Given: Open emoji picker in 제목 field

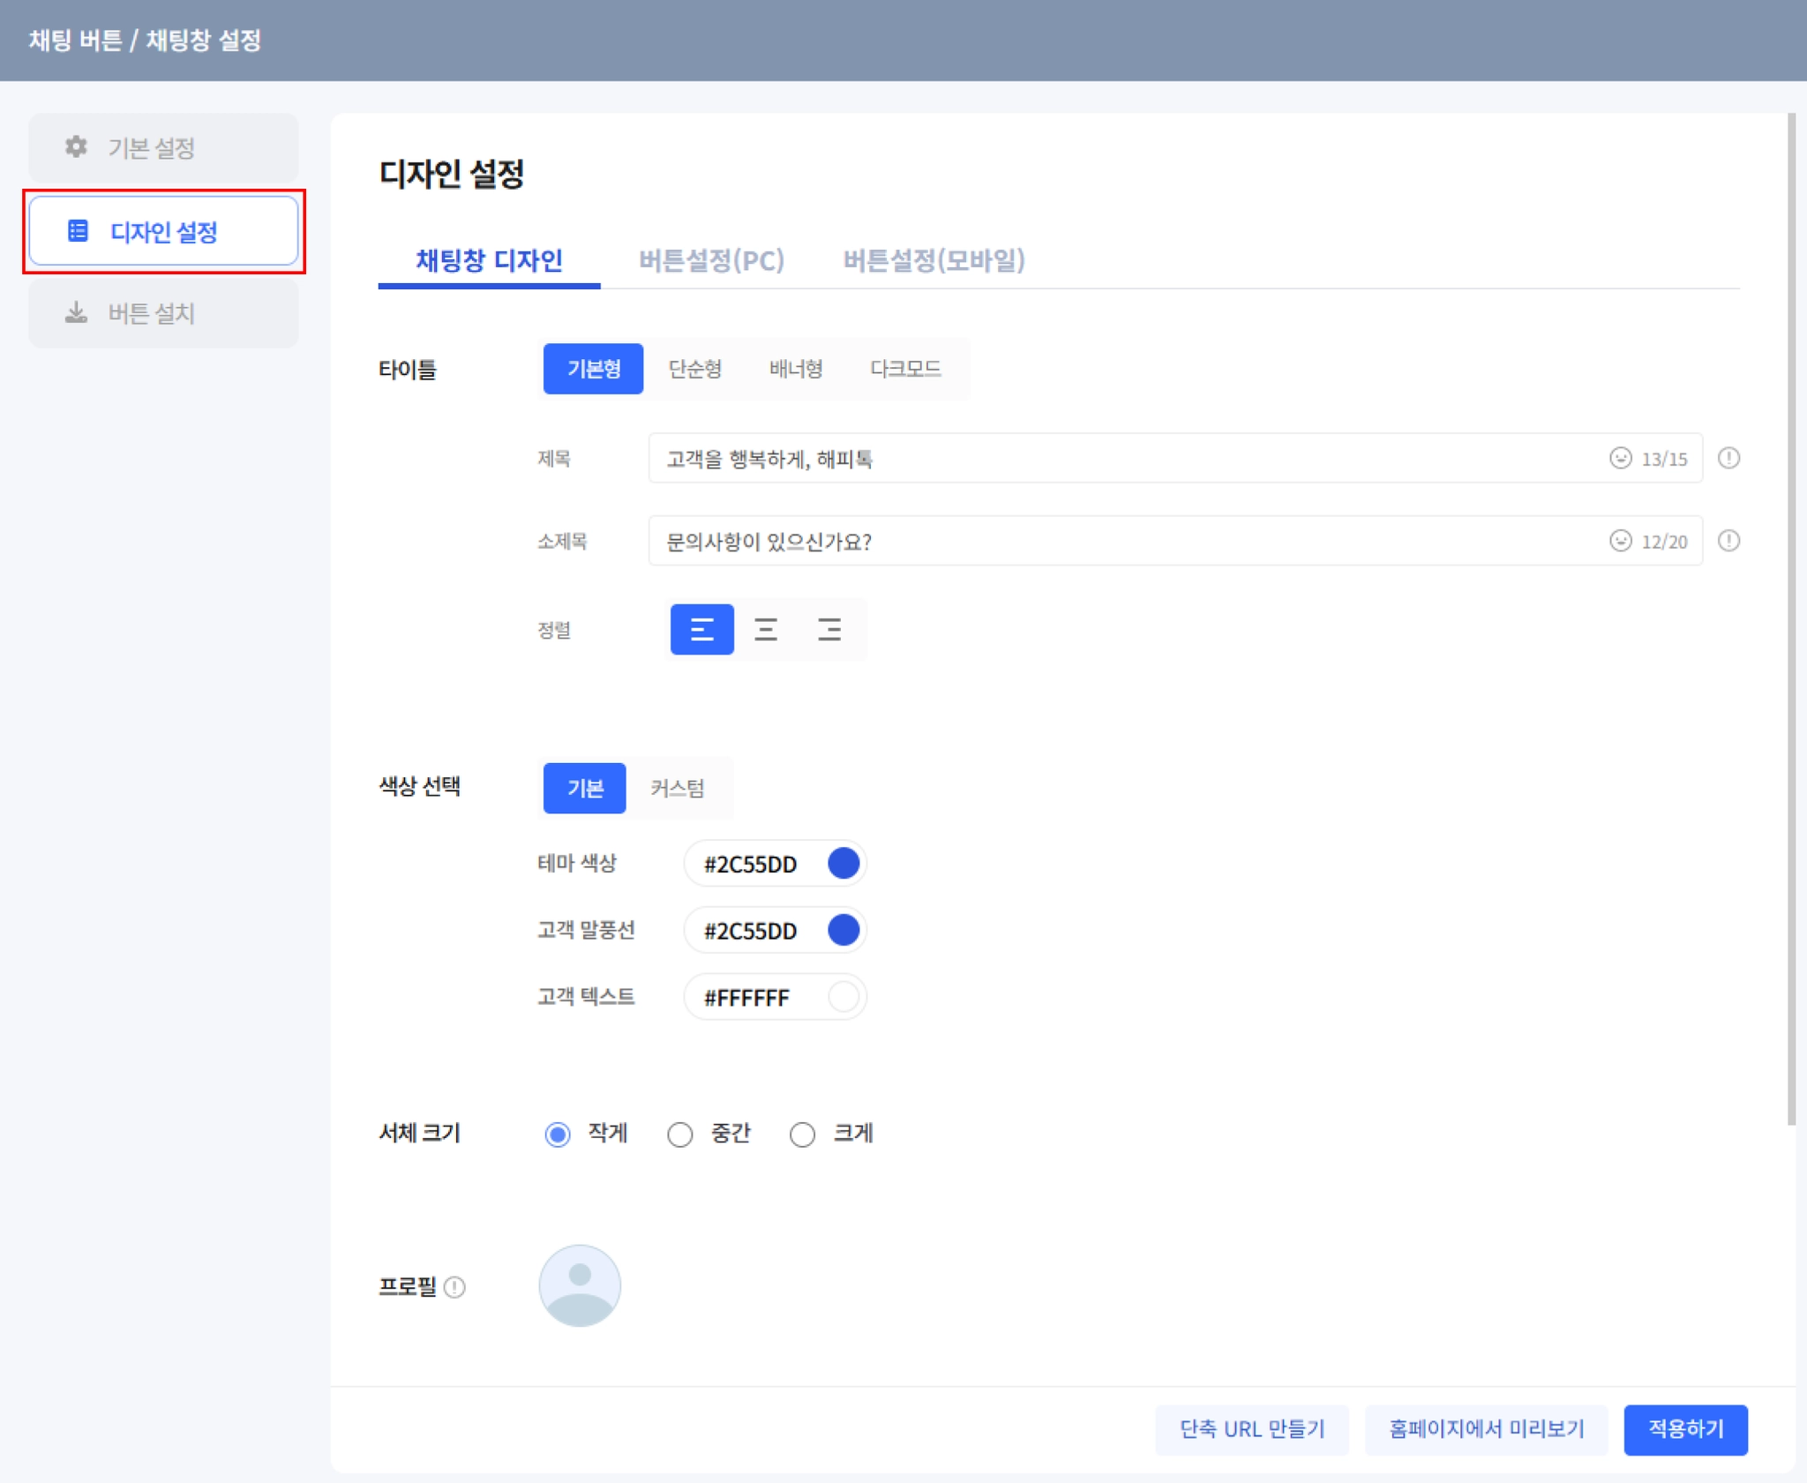Looking at the screenshot, I should click(x=1620, y=458).
